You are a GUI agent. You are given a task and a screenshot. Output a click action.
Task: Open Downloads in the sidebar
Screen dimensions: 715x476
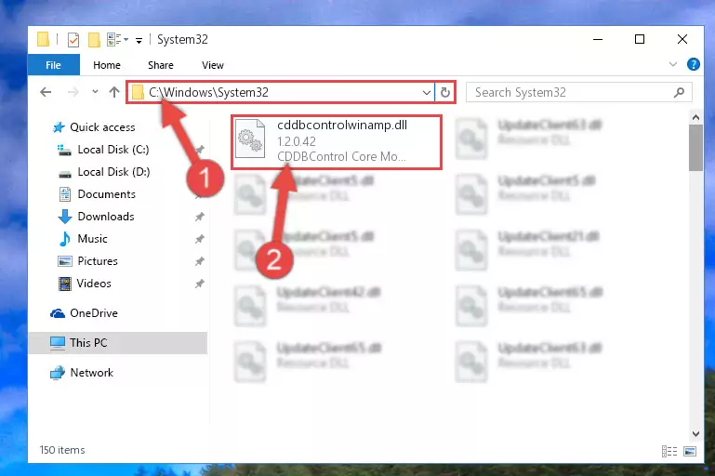click(97, 217)
